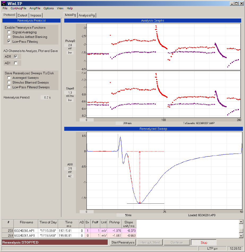Image resolution: width=245 pixels, height=252 pixels.
Task: Uncheck Low-Pass Filtering
Action: pos(9,42)
